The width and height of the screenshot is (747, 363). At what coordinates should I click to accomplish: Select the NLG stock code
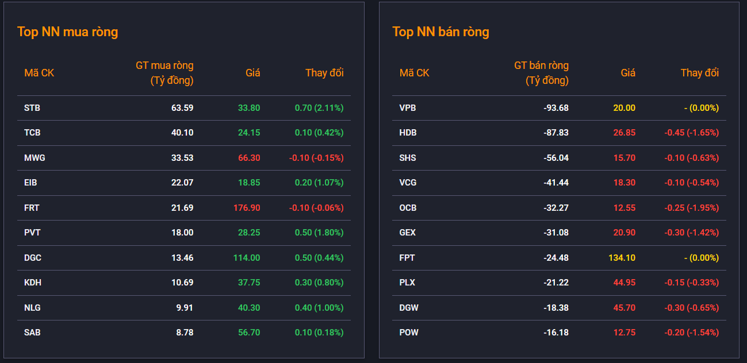click(32, 308)
